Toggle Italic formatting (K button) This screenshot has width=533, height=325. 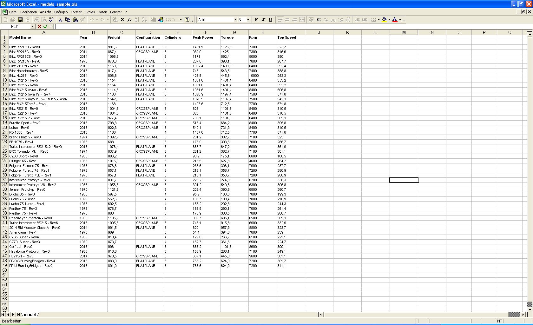click(x=263, y=20)
